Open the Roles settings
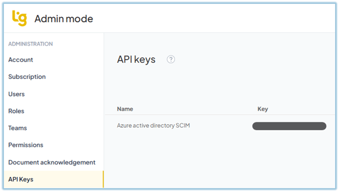Screen dimensions: 339x192 tap(16, 111)
